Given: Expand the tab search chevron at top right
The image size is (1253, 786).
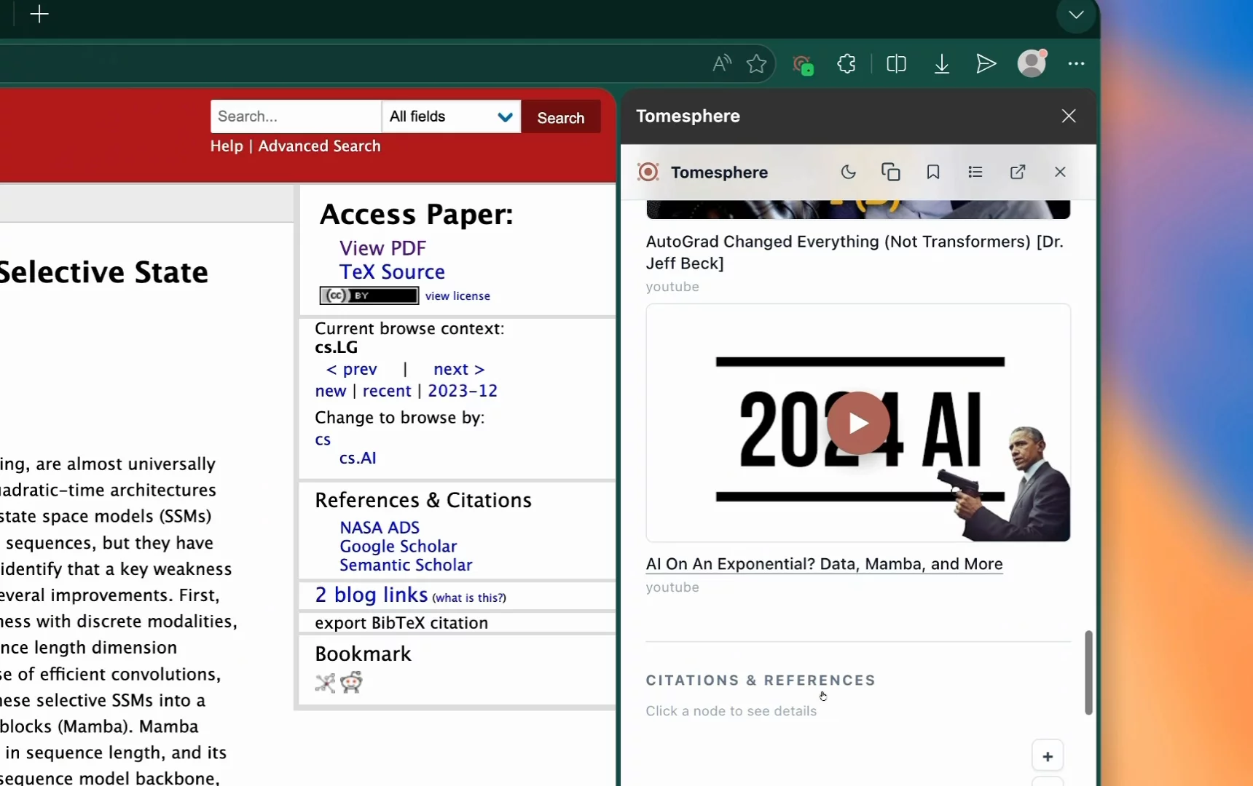Looking at the screenshot, I should [1076, 15].
